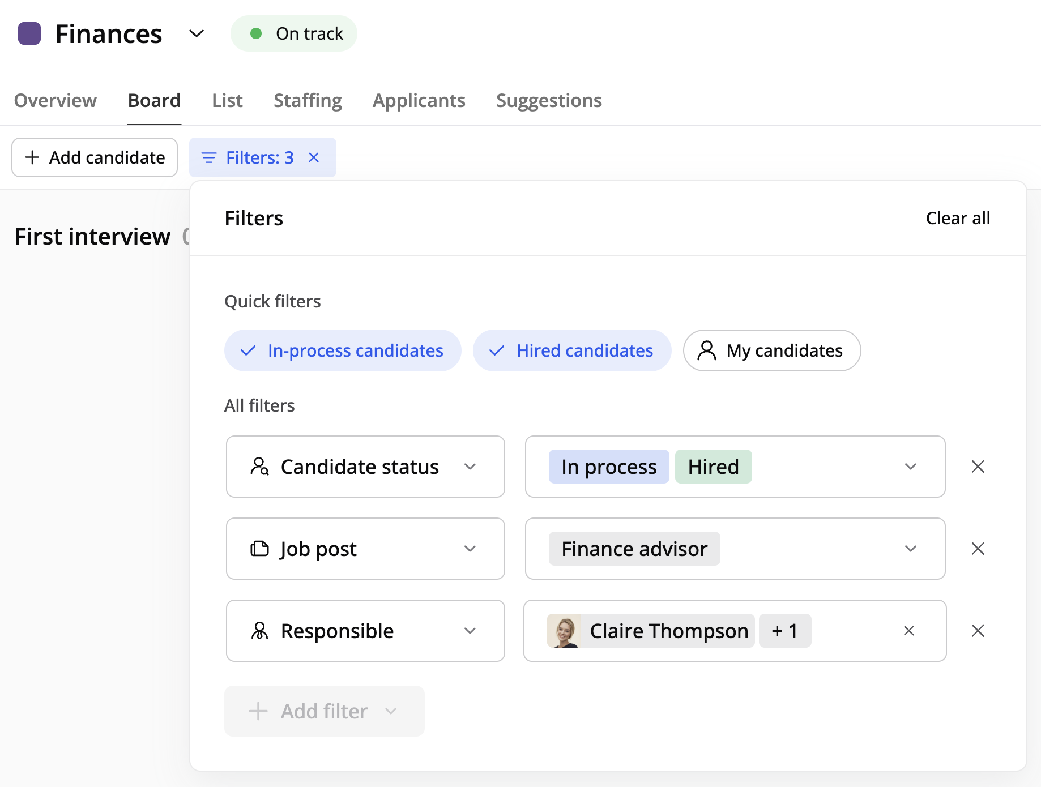
Task: Remove the Candidate status filter row
Action: [978, 467]
